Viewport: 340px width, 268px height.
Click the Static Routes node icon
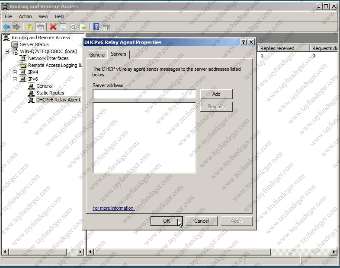click(x=31, y=93)
